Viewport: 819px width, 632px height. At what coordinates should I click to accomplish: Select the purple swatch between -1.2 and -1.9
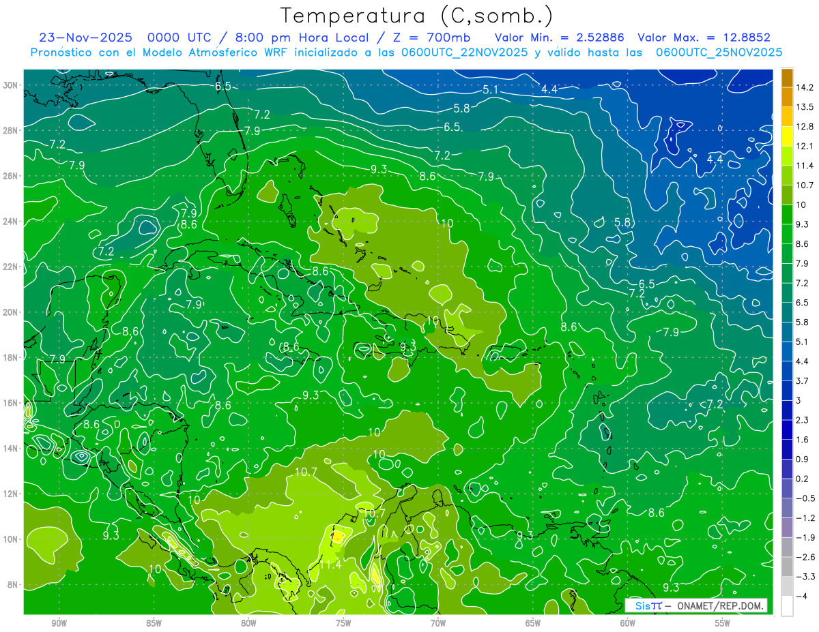coord(787,527)
